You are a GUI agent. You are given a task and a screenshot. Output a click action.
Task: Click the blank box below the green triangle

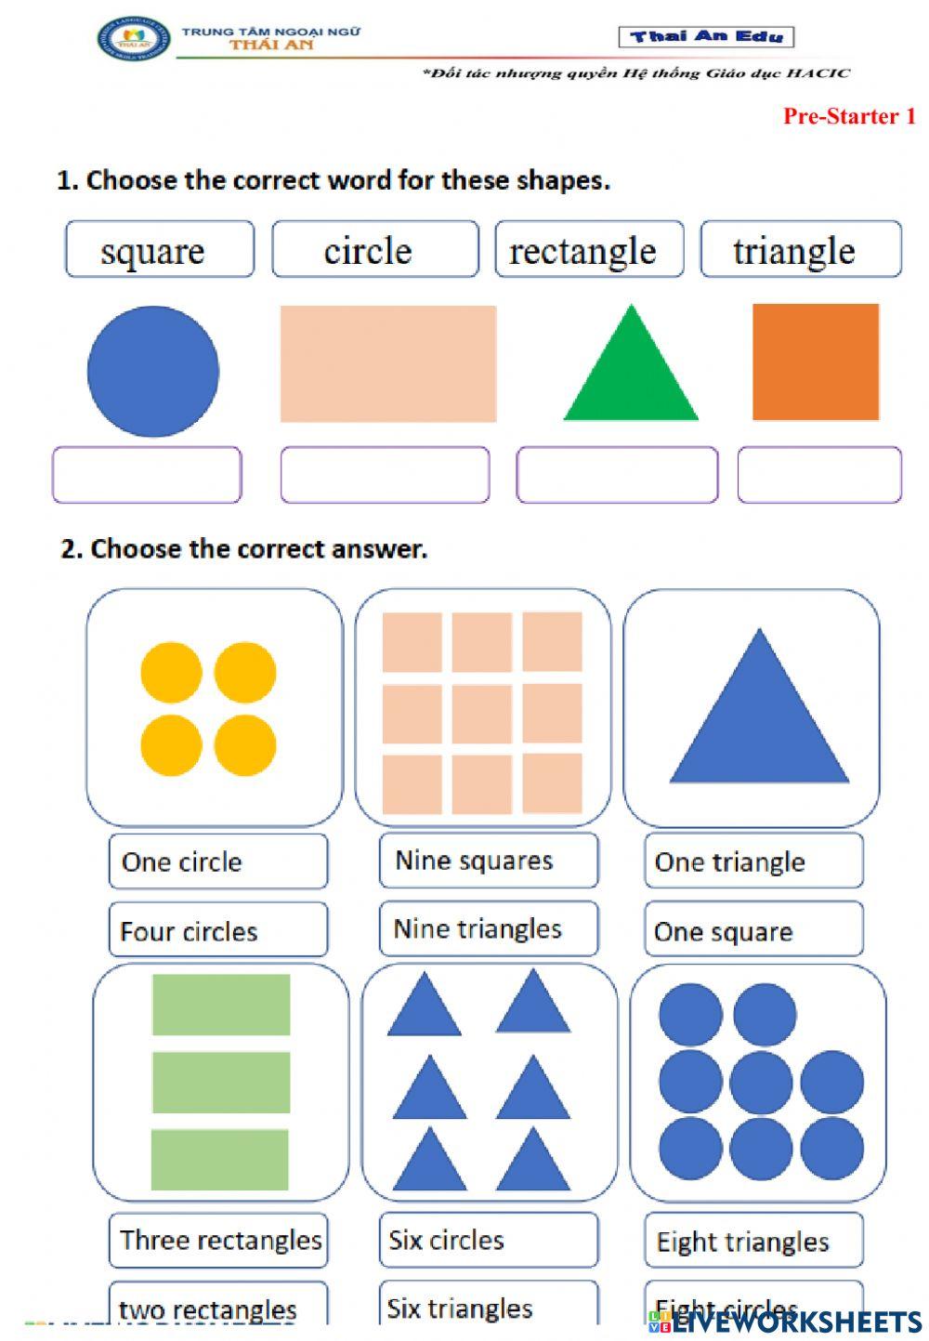[x=617, y=475]
